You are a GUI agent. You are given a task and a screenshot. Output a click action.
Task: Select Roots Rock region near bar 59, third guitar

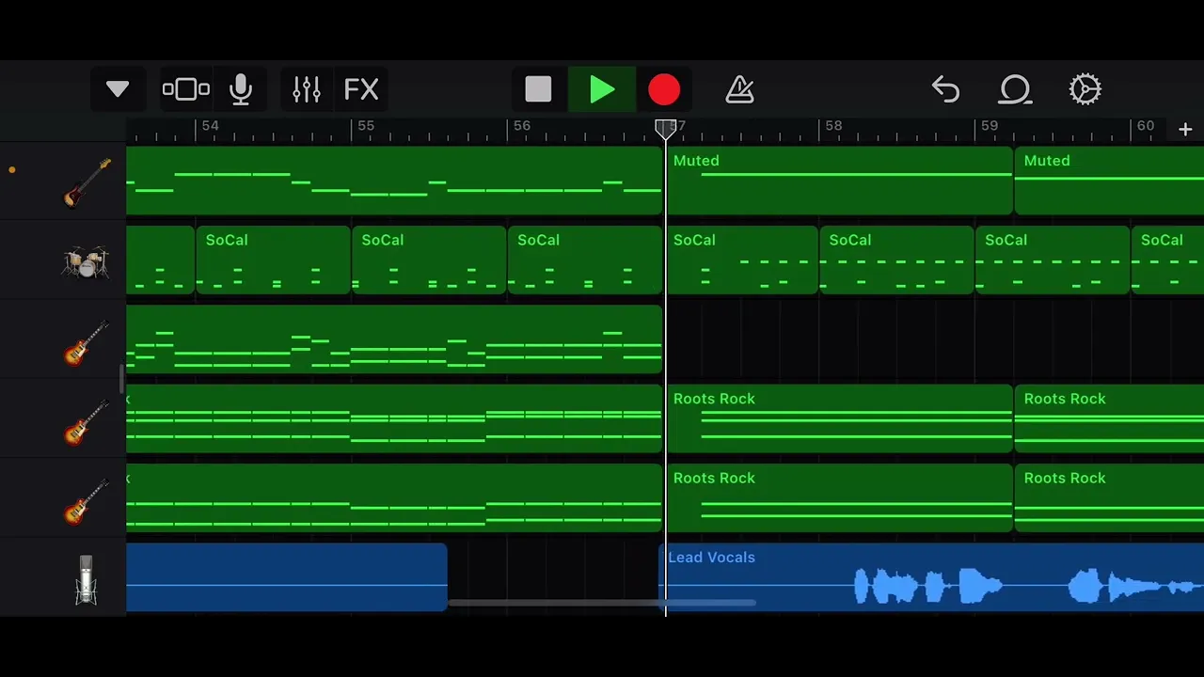tap(1110, 498)
